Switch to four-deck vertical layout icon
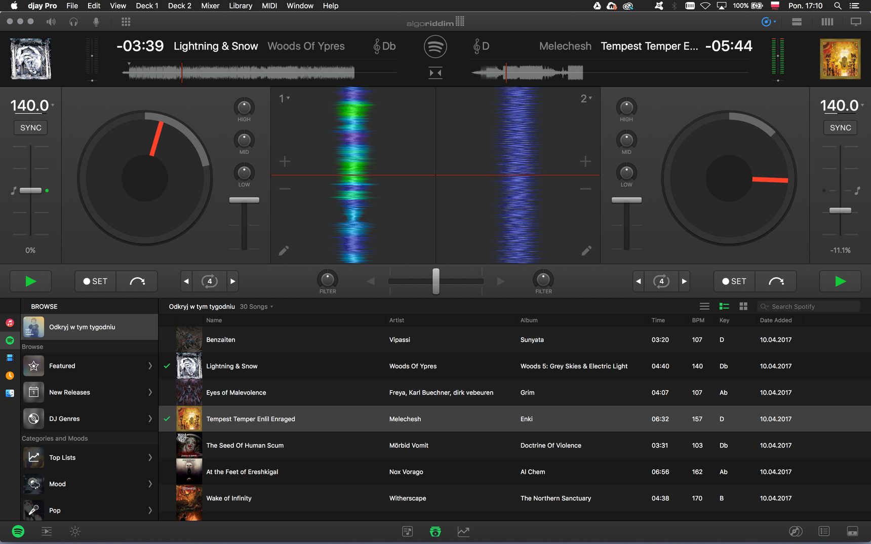 tap(827, 22)
